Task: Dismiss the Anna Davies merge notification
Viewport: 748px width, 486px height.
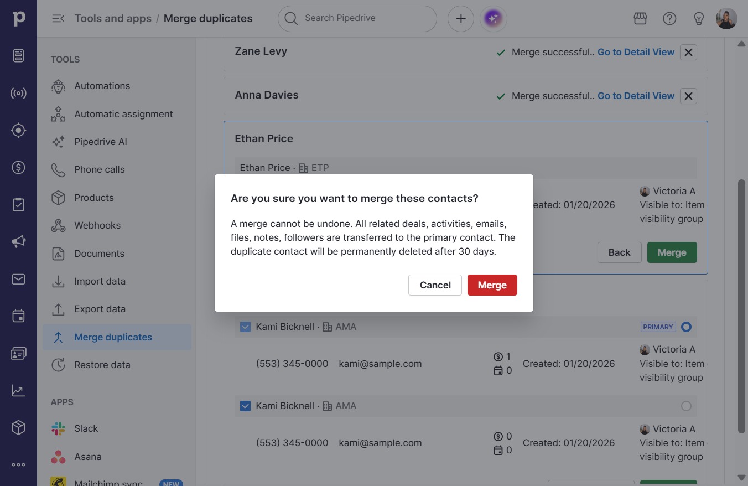Action: coord(688,96)
